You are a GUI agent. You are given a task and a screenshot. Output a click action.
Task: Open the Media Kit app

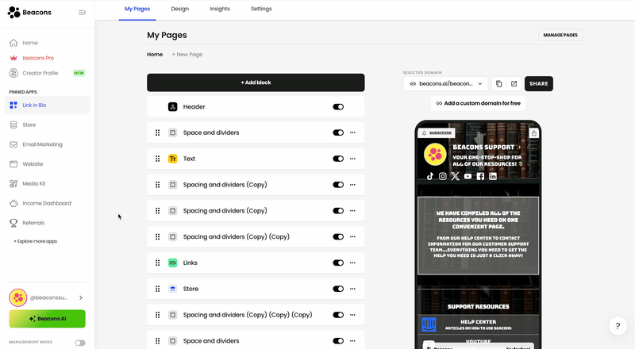click(33, 184)
